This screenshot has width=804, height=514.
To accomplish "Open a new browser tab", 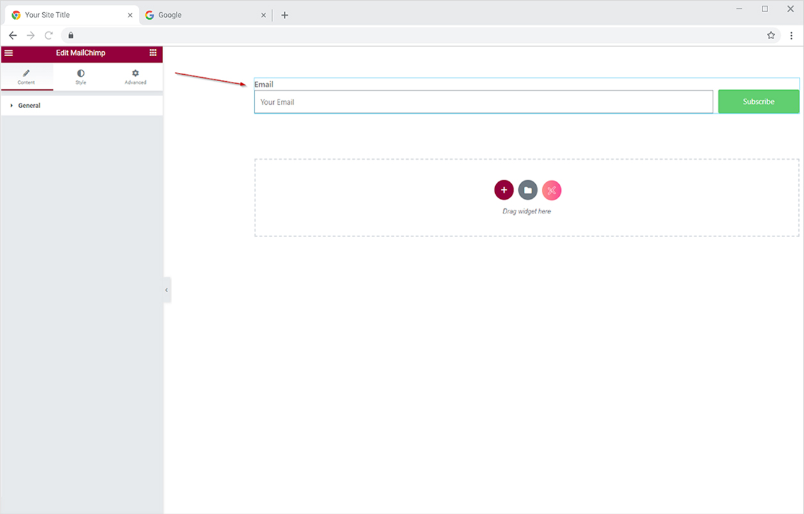I will pos(285,15).
